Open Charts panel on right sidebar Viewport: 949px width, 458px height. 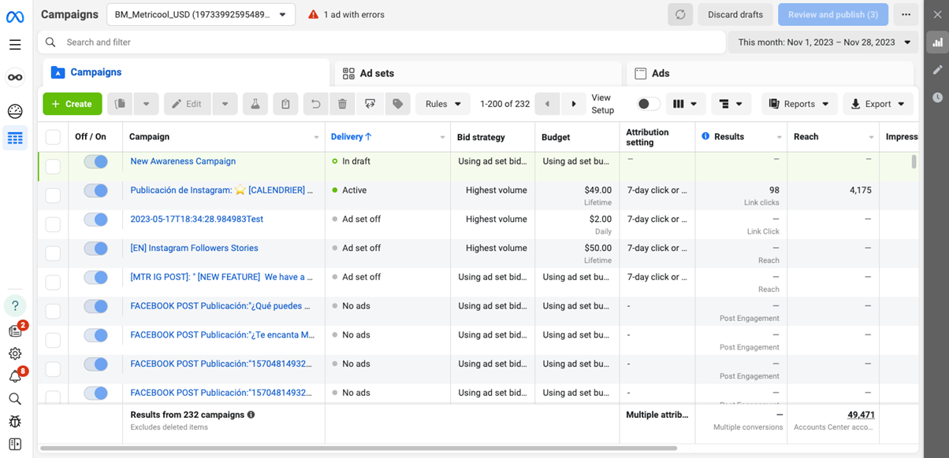[x=937, y=41]
